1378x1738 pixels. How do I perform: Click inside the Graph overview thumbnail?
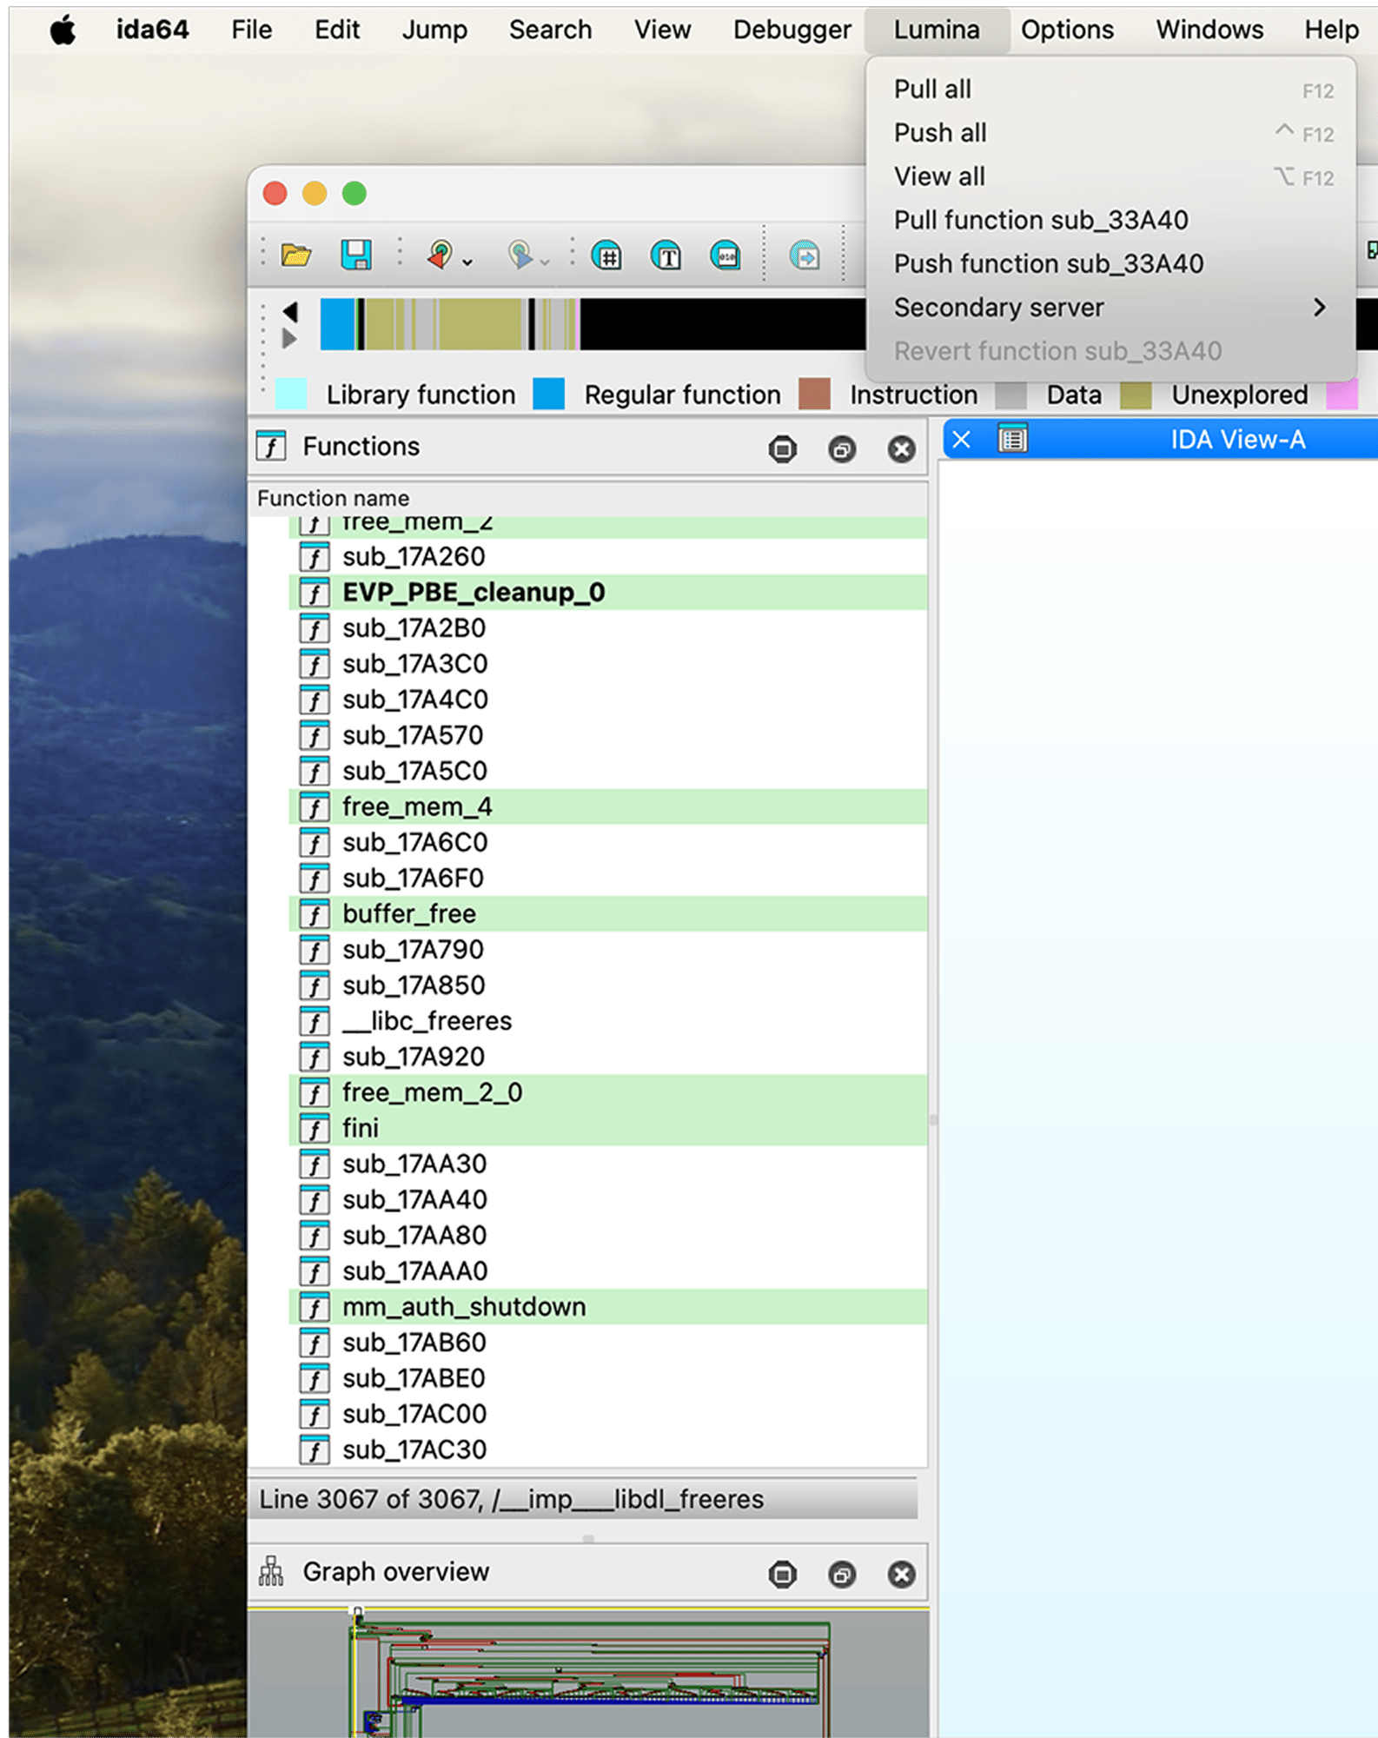[588, 1673]
